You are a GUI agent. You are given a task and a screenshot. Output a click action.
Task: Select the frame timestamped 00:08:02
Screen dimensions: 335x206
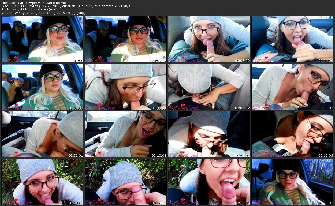(292, 87)
